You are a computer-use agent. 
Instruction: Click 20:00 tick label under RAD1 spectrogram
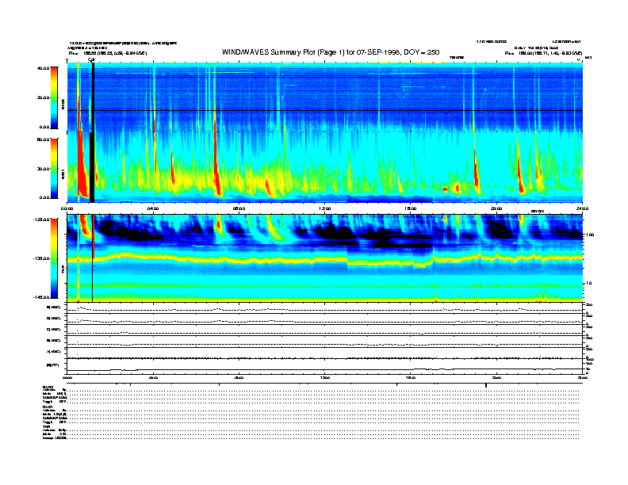point(496,208)
